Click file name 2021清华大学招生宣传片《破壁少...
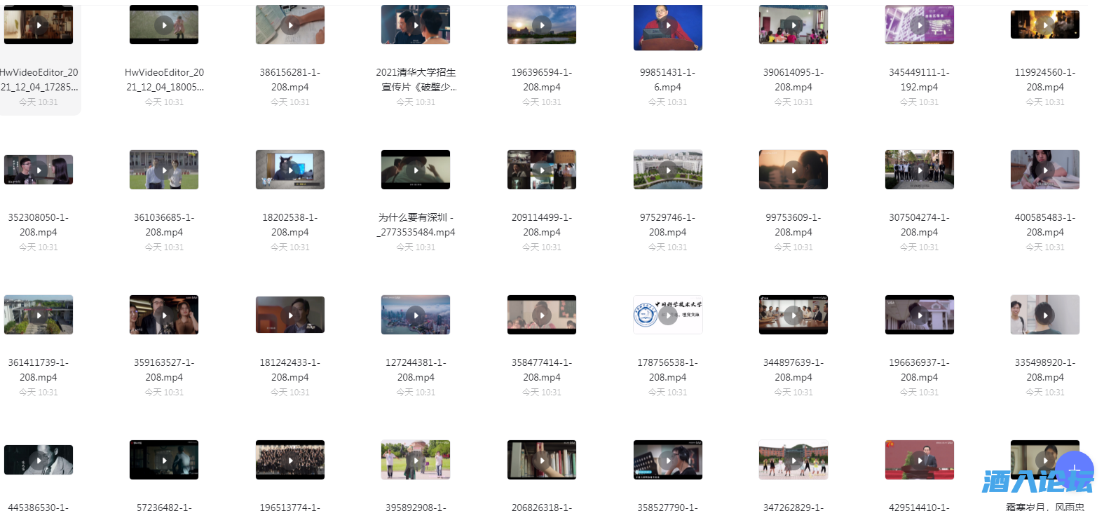This screenshot has width=1104, height=511. (416, 79)
